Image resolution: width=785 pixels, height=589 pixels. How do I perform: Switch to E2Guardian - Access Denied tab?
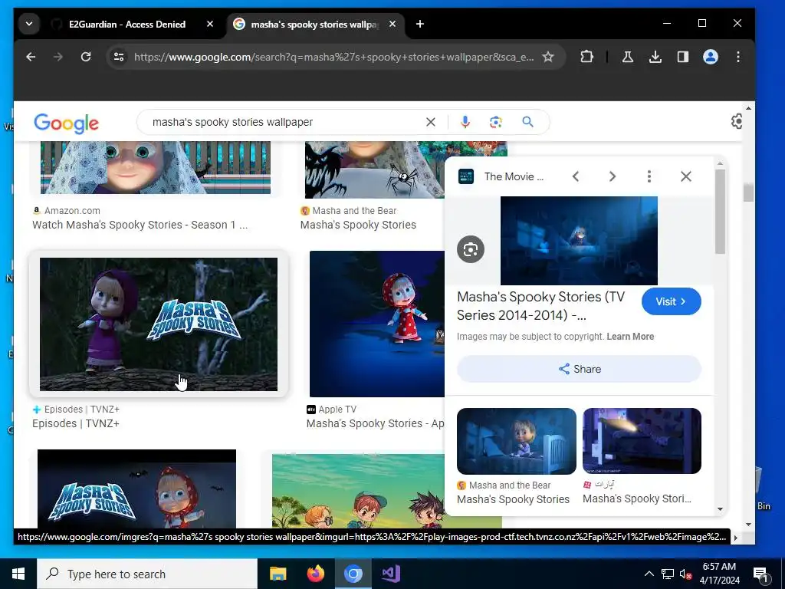pyautogui.click(x=127, y=24)
